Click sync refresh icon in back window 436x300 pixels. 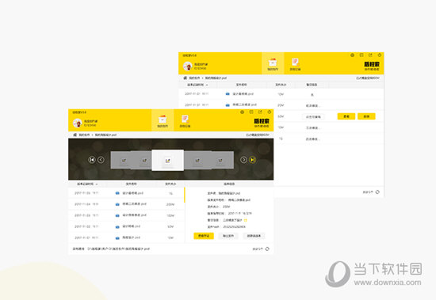(x=377, y=192)
